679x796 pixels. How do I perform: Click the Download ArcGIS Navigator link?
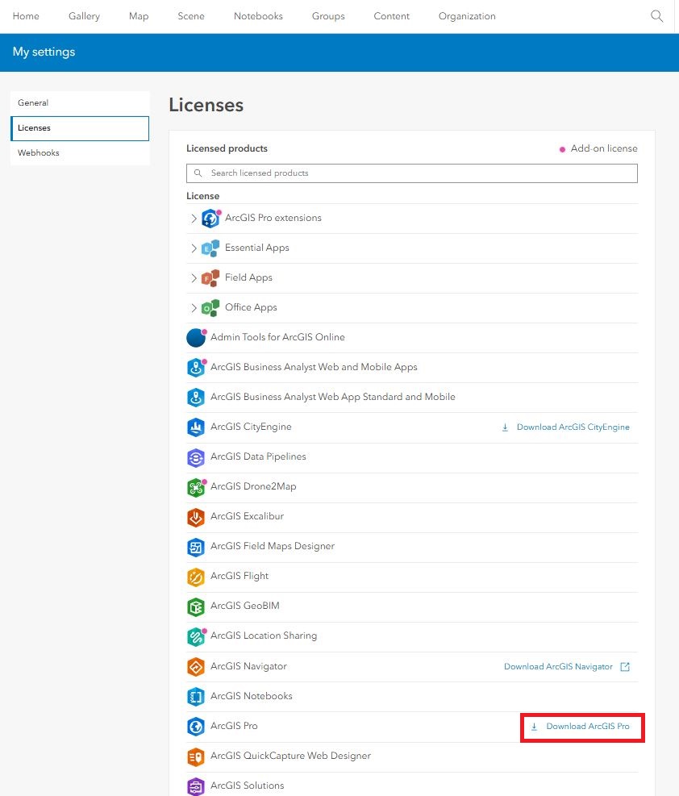[x=558, y=666]
